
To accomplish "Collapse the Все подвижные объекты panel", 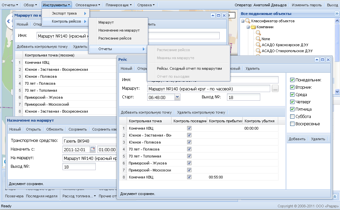I will 337,13.
